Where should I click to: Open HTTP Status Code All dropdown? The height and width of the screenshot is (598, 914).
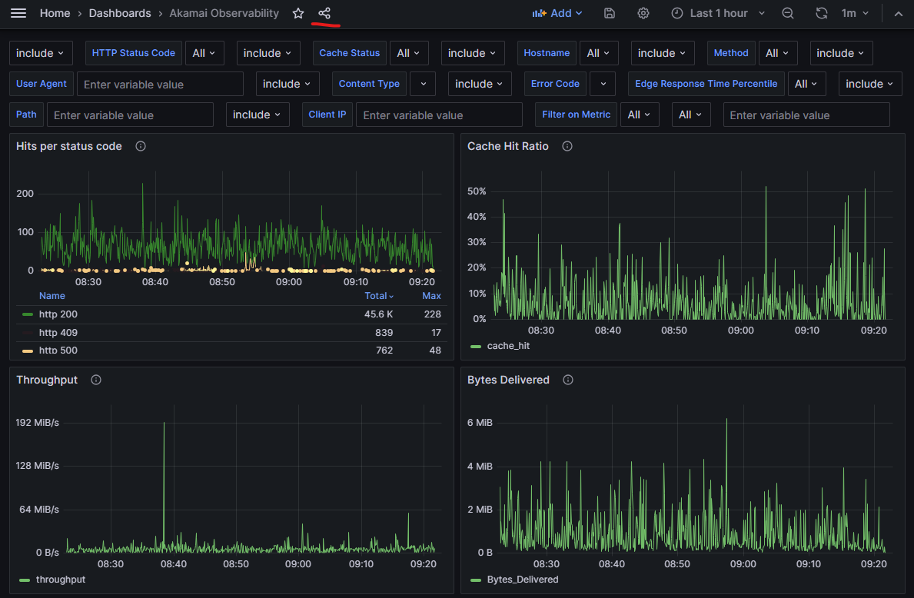point(204,53)
